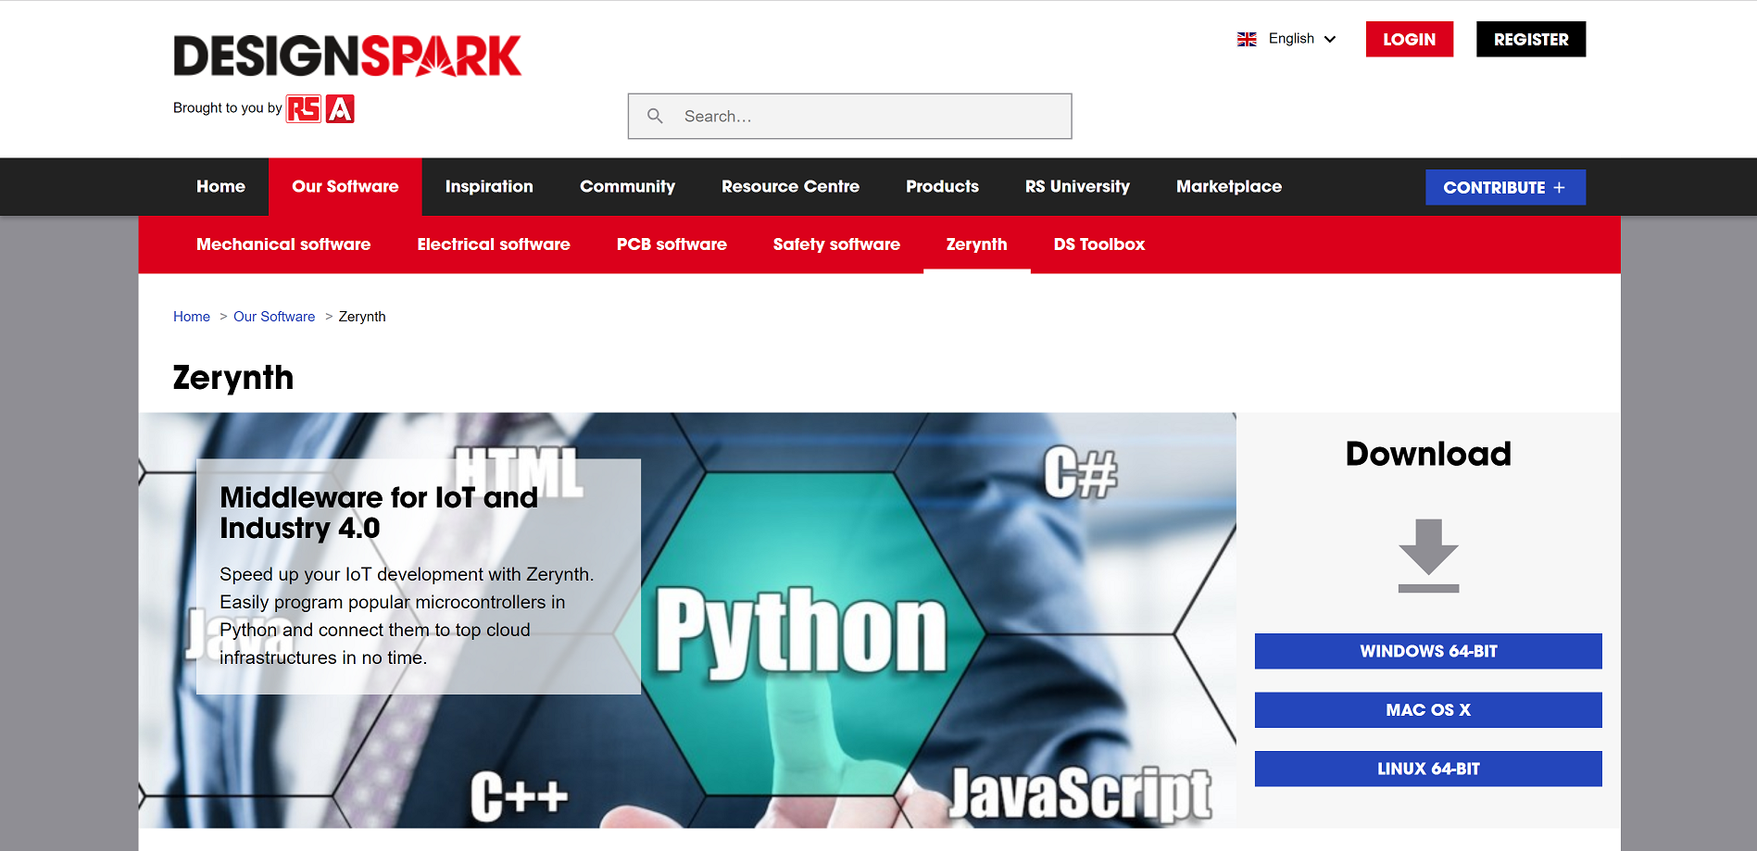Download the Windows 64-bit installer
This screenshot has width=1757, height=851.
click(x=1428, y=651)
